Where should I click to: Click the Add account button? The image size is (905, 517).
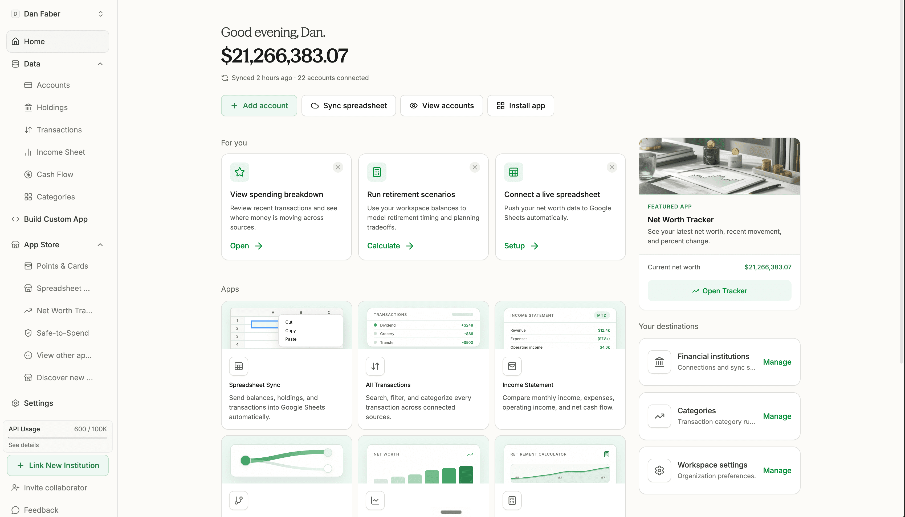pyautogui.click(x=259, y=106)
